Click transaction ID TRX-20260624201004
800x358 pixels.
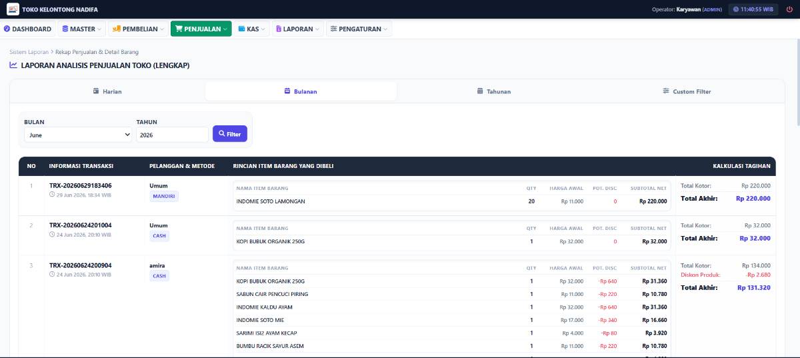pos(81,225)
